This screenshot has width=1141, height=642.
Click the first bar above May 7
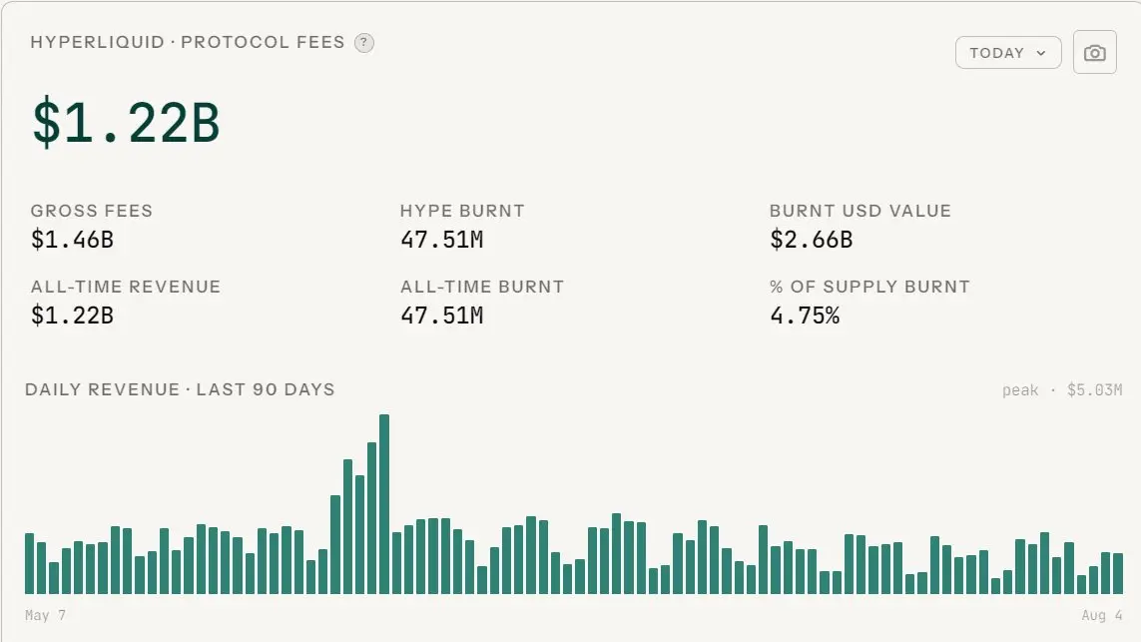pyautogui.click(x=29, y=564)
